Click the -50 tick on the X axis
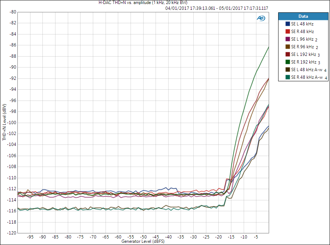The width and height of the screenshot is (330, 245). pos(143,237)
